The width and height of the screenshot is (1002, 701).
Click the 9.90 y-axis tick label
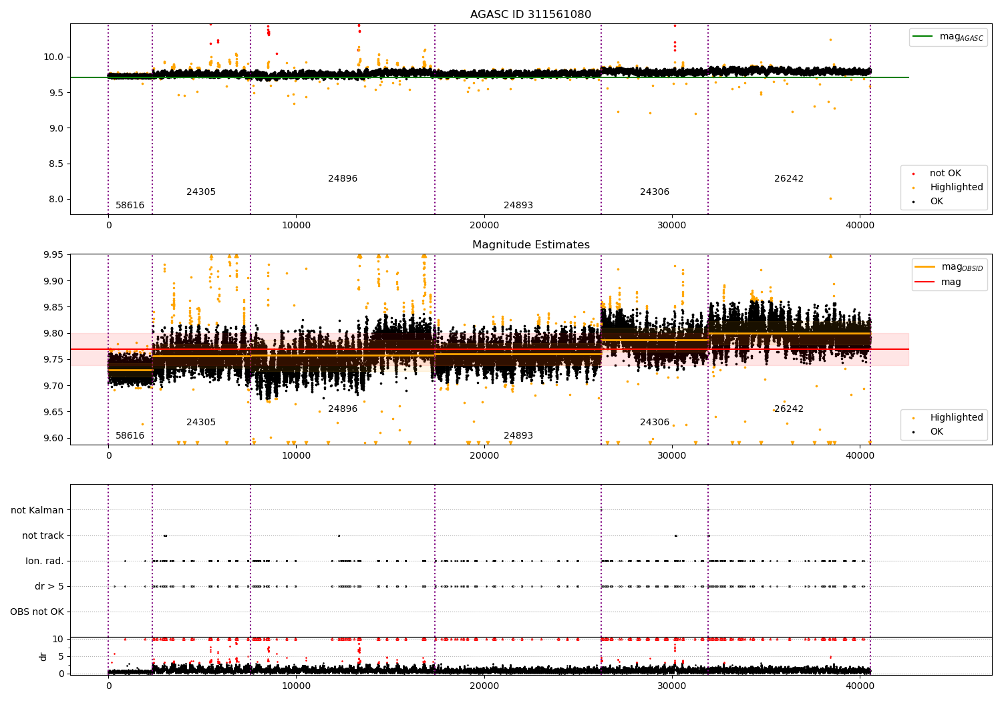tap(53, 281)
